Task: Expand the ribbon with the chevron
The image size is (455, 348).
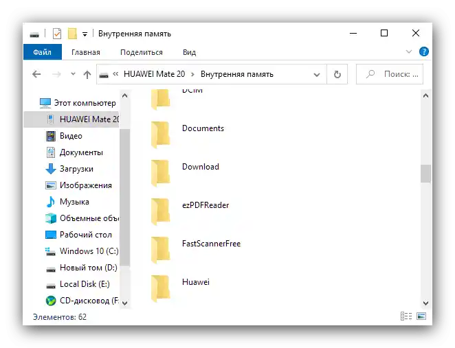Action: pyautogui.click(x=408, y=52)
